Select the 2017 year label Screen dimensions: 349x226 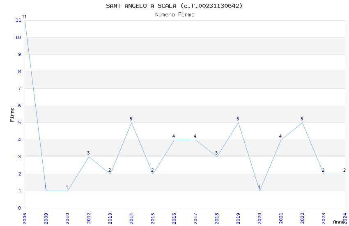(x=195, y=219)
